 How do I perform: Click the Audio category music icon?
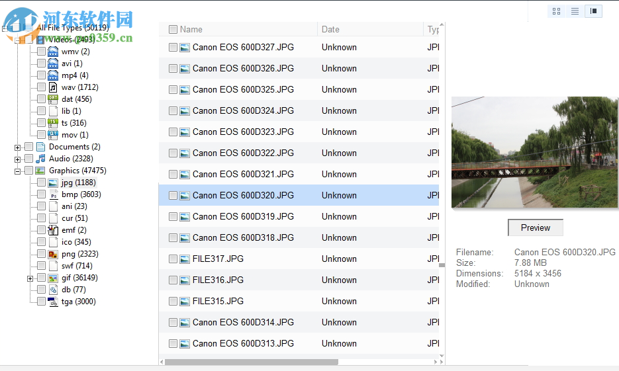(x=40, y=159)
